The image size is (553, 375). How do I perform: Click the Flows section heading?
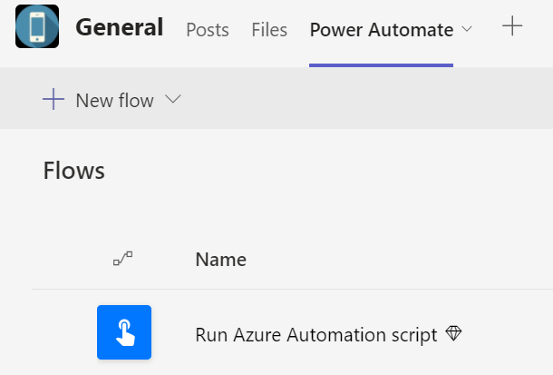pos(74,171)
